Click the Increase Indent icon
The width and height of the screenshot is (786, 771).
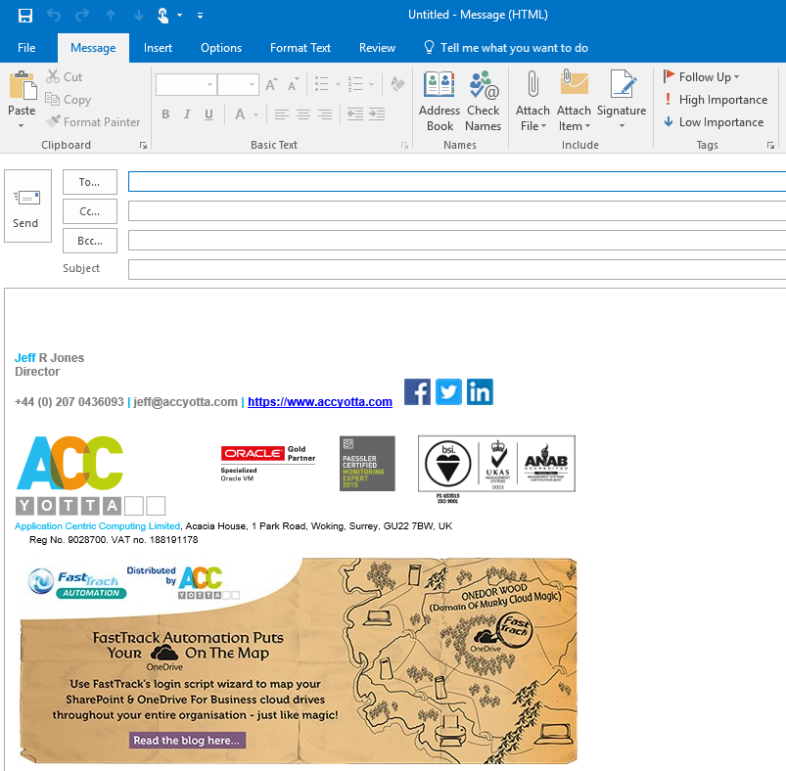coord(377,114)
